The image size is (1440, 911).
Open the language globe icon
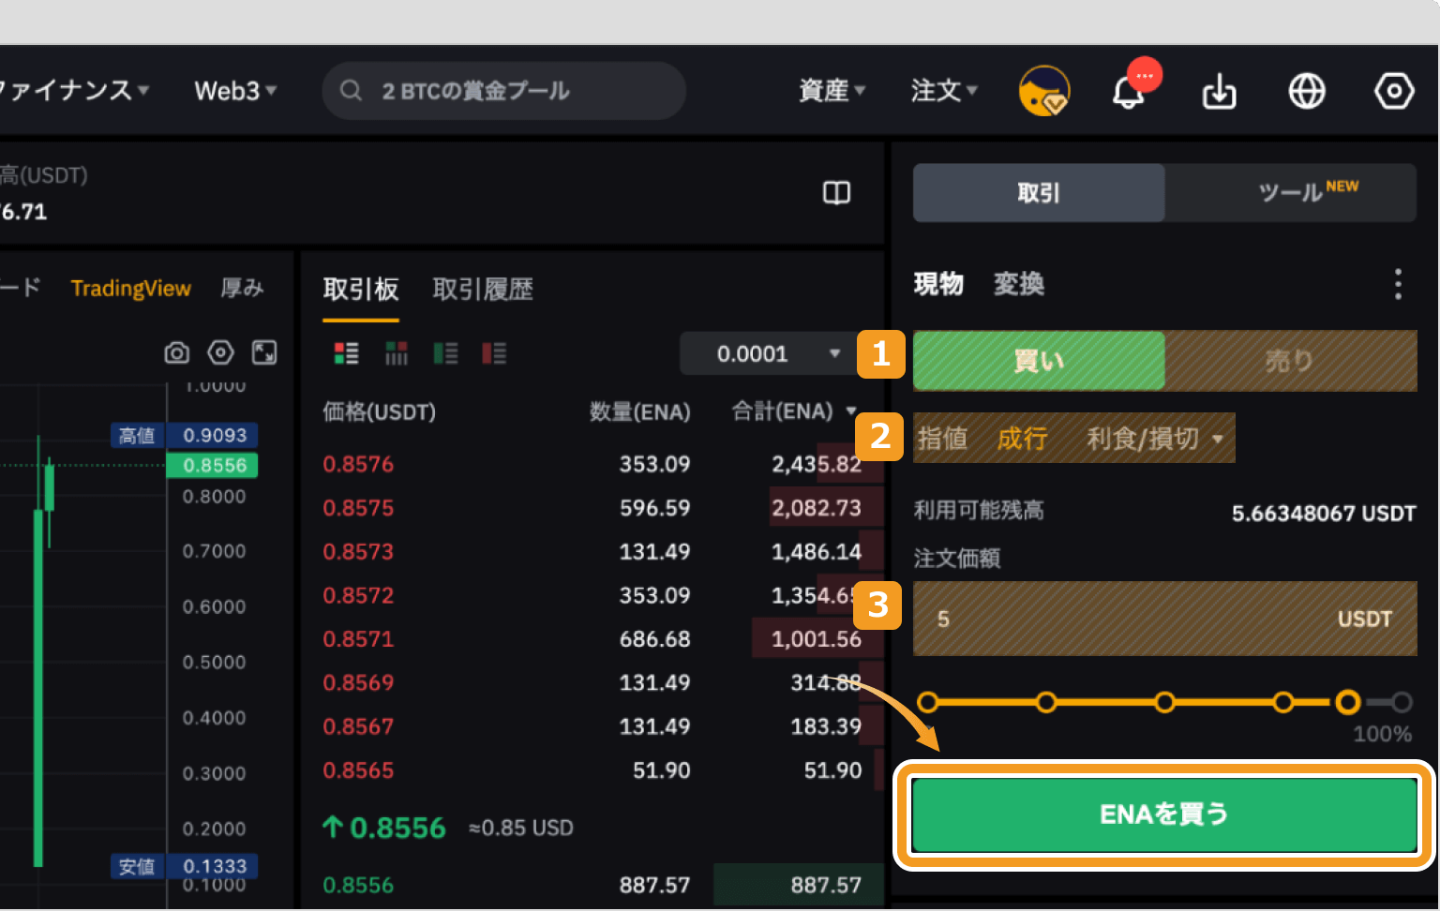1307,91
